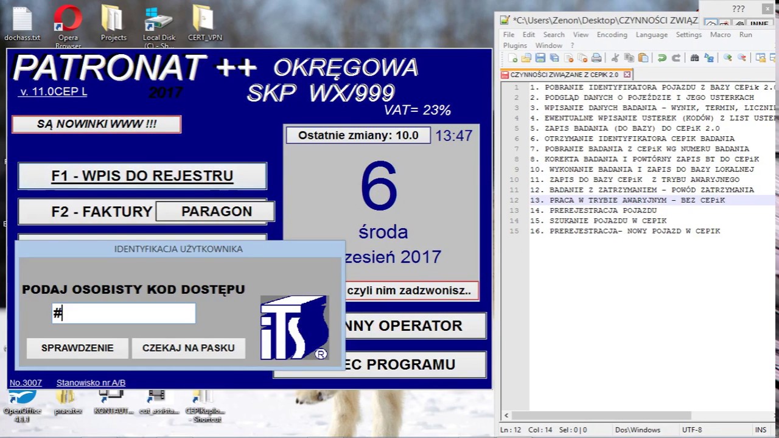Open the File menu in Notepad++
The image size is (779, 438).
point(509,35)
